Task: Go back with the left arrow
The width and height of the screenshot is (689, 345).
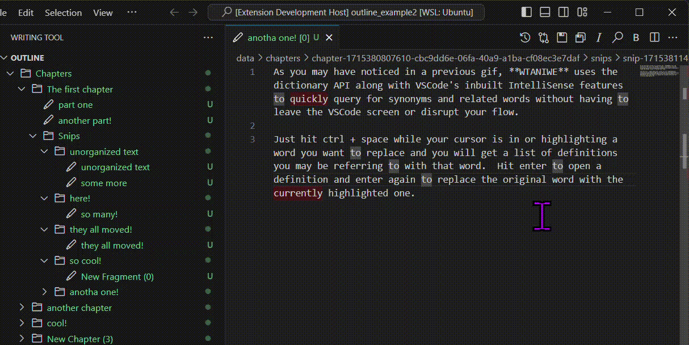Action: pos(174,12)
